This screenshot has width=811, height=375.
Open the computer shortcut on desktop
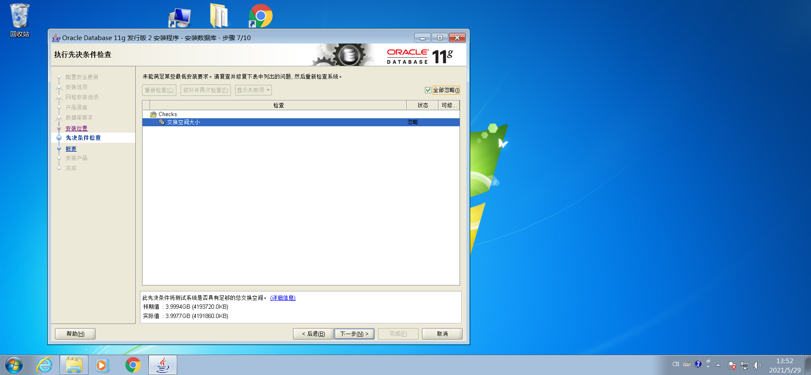180,17
